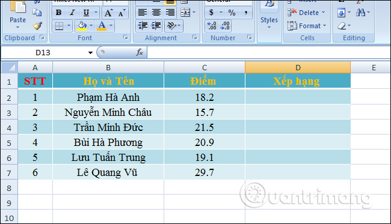Toggle Bold formatting
Viewport: 391px width, 224px height.
[x=59, y=13]
